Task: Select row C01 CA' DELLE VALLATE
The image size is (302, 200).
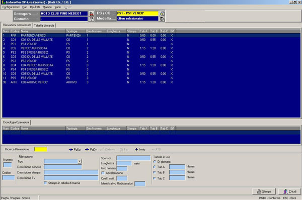Action: [151, 40]
